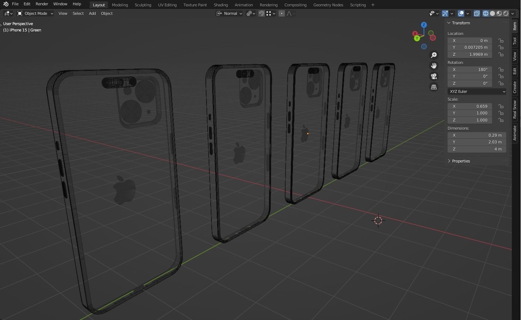Open the editor type selector icon

[8, 13]
